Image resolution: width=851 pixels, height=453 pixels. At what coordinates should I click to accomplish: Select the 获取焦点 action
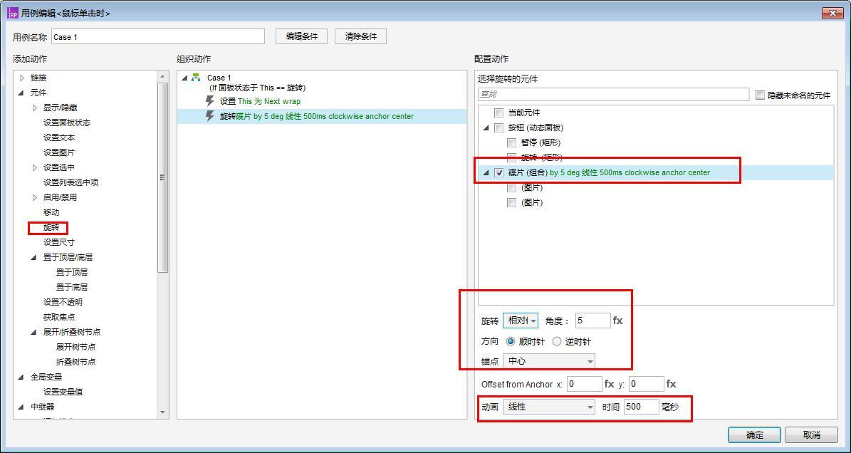point(59,317)
